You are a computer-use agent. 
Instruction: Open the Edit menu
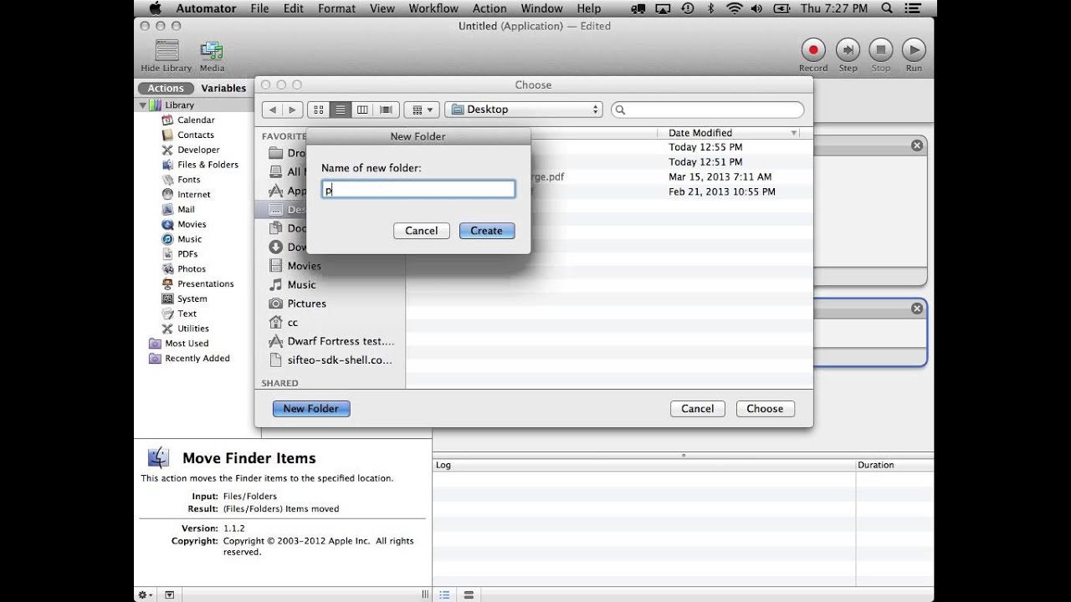point(293,8)
